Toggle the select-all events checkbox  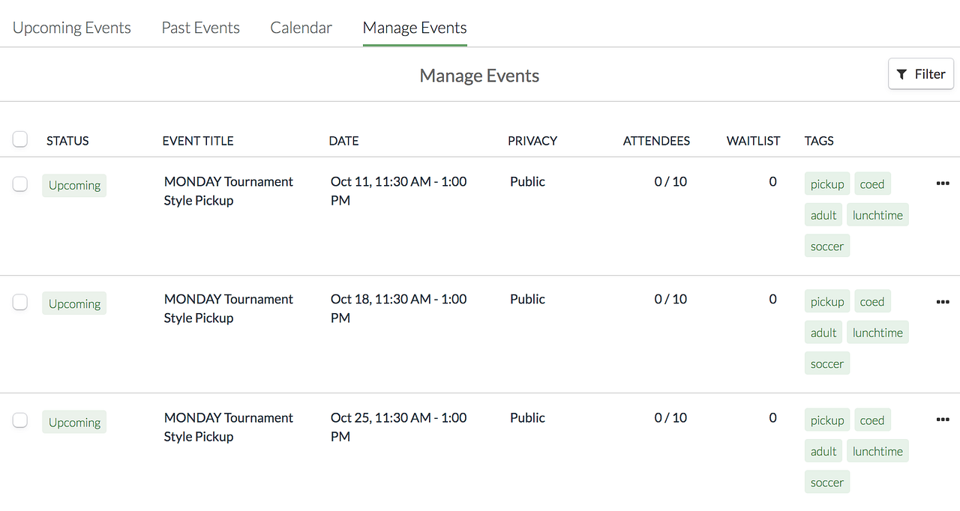pos(20,139)
